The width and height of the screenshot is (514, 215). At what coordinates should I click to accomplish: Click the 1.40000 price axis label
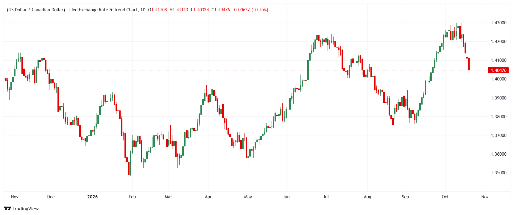(x=499, y=79)
